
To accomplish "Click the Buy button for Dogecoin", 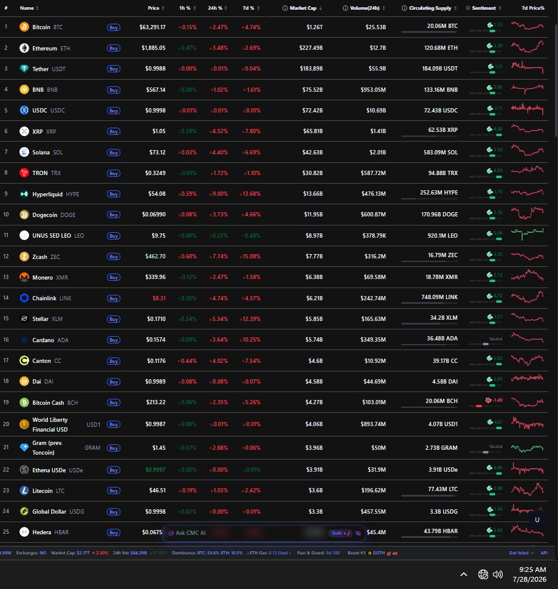I will click(x=114, y=215).
